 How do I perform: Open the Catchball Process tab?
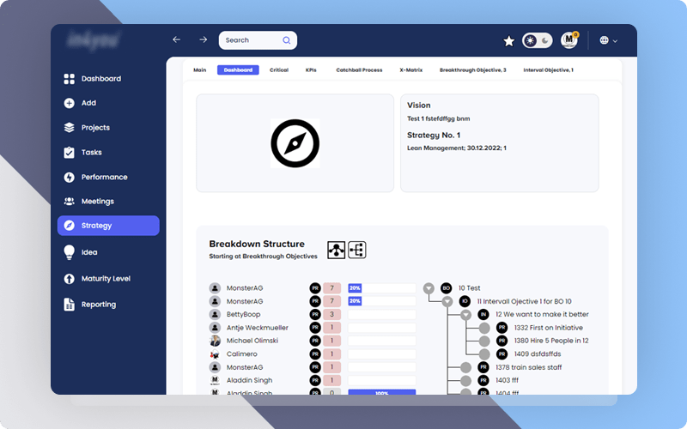coord(359,70)
